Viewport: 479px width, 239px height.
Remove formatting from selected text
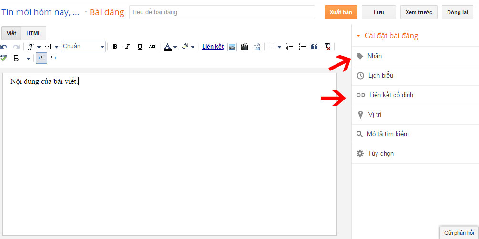(x=327, y=47)
